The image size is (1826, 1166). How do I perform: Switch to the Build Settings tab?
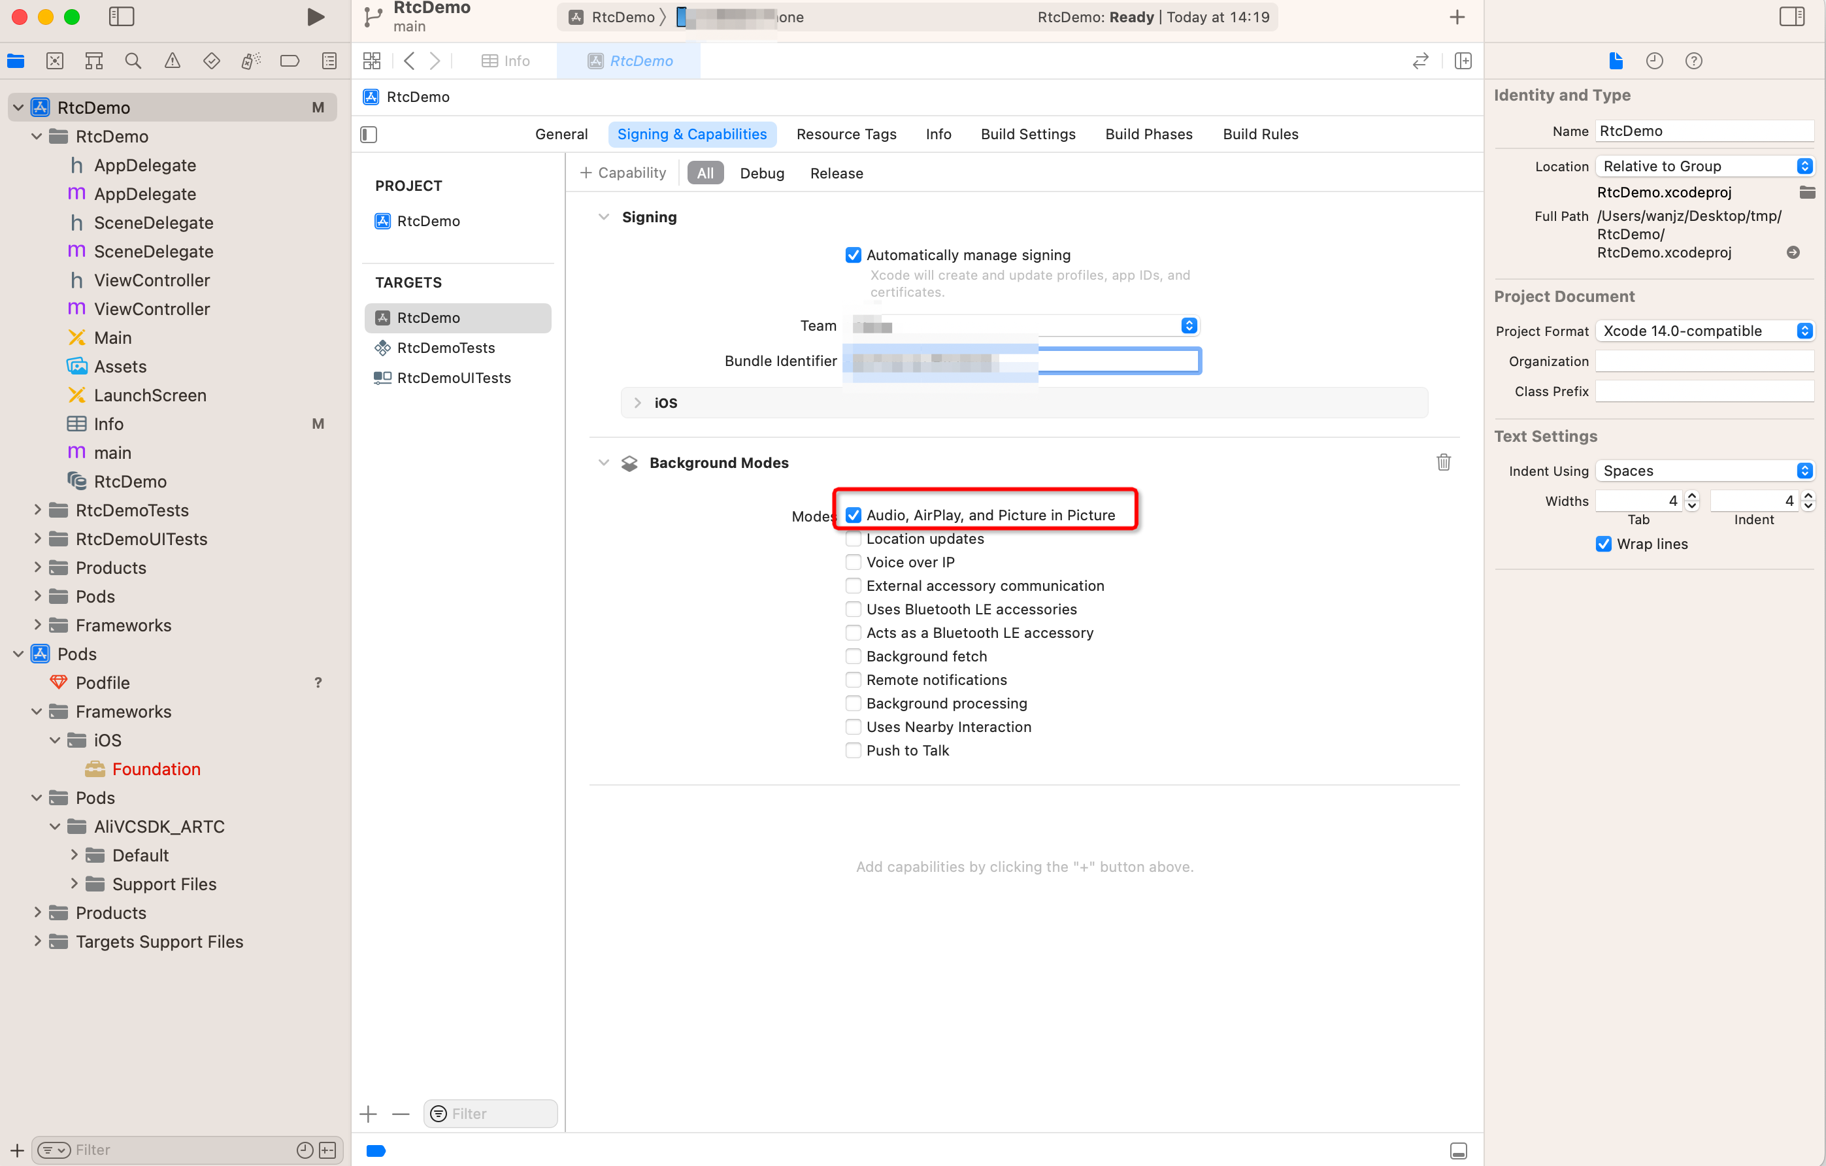tap(1027, 134)
